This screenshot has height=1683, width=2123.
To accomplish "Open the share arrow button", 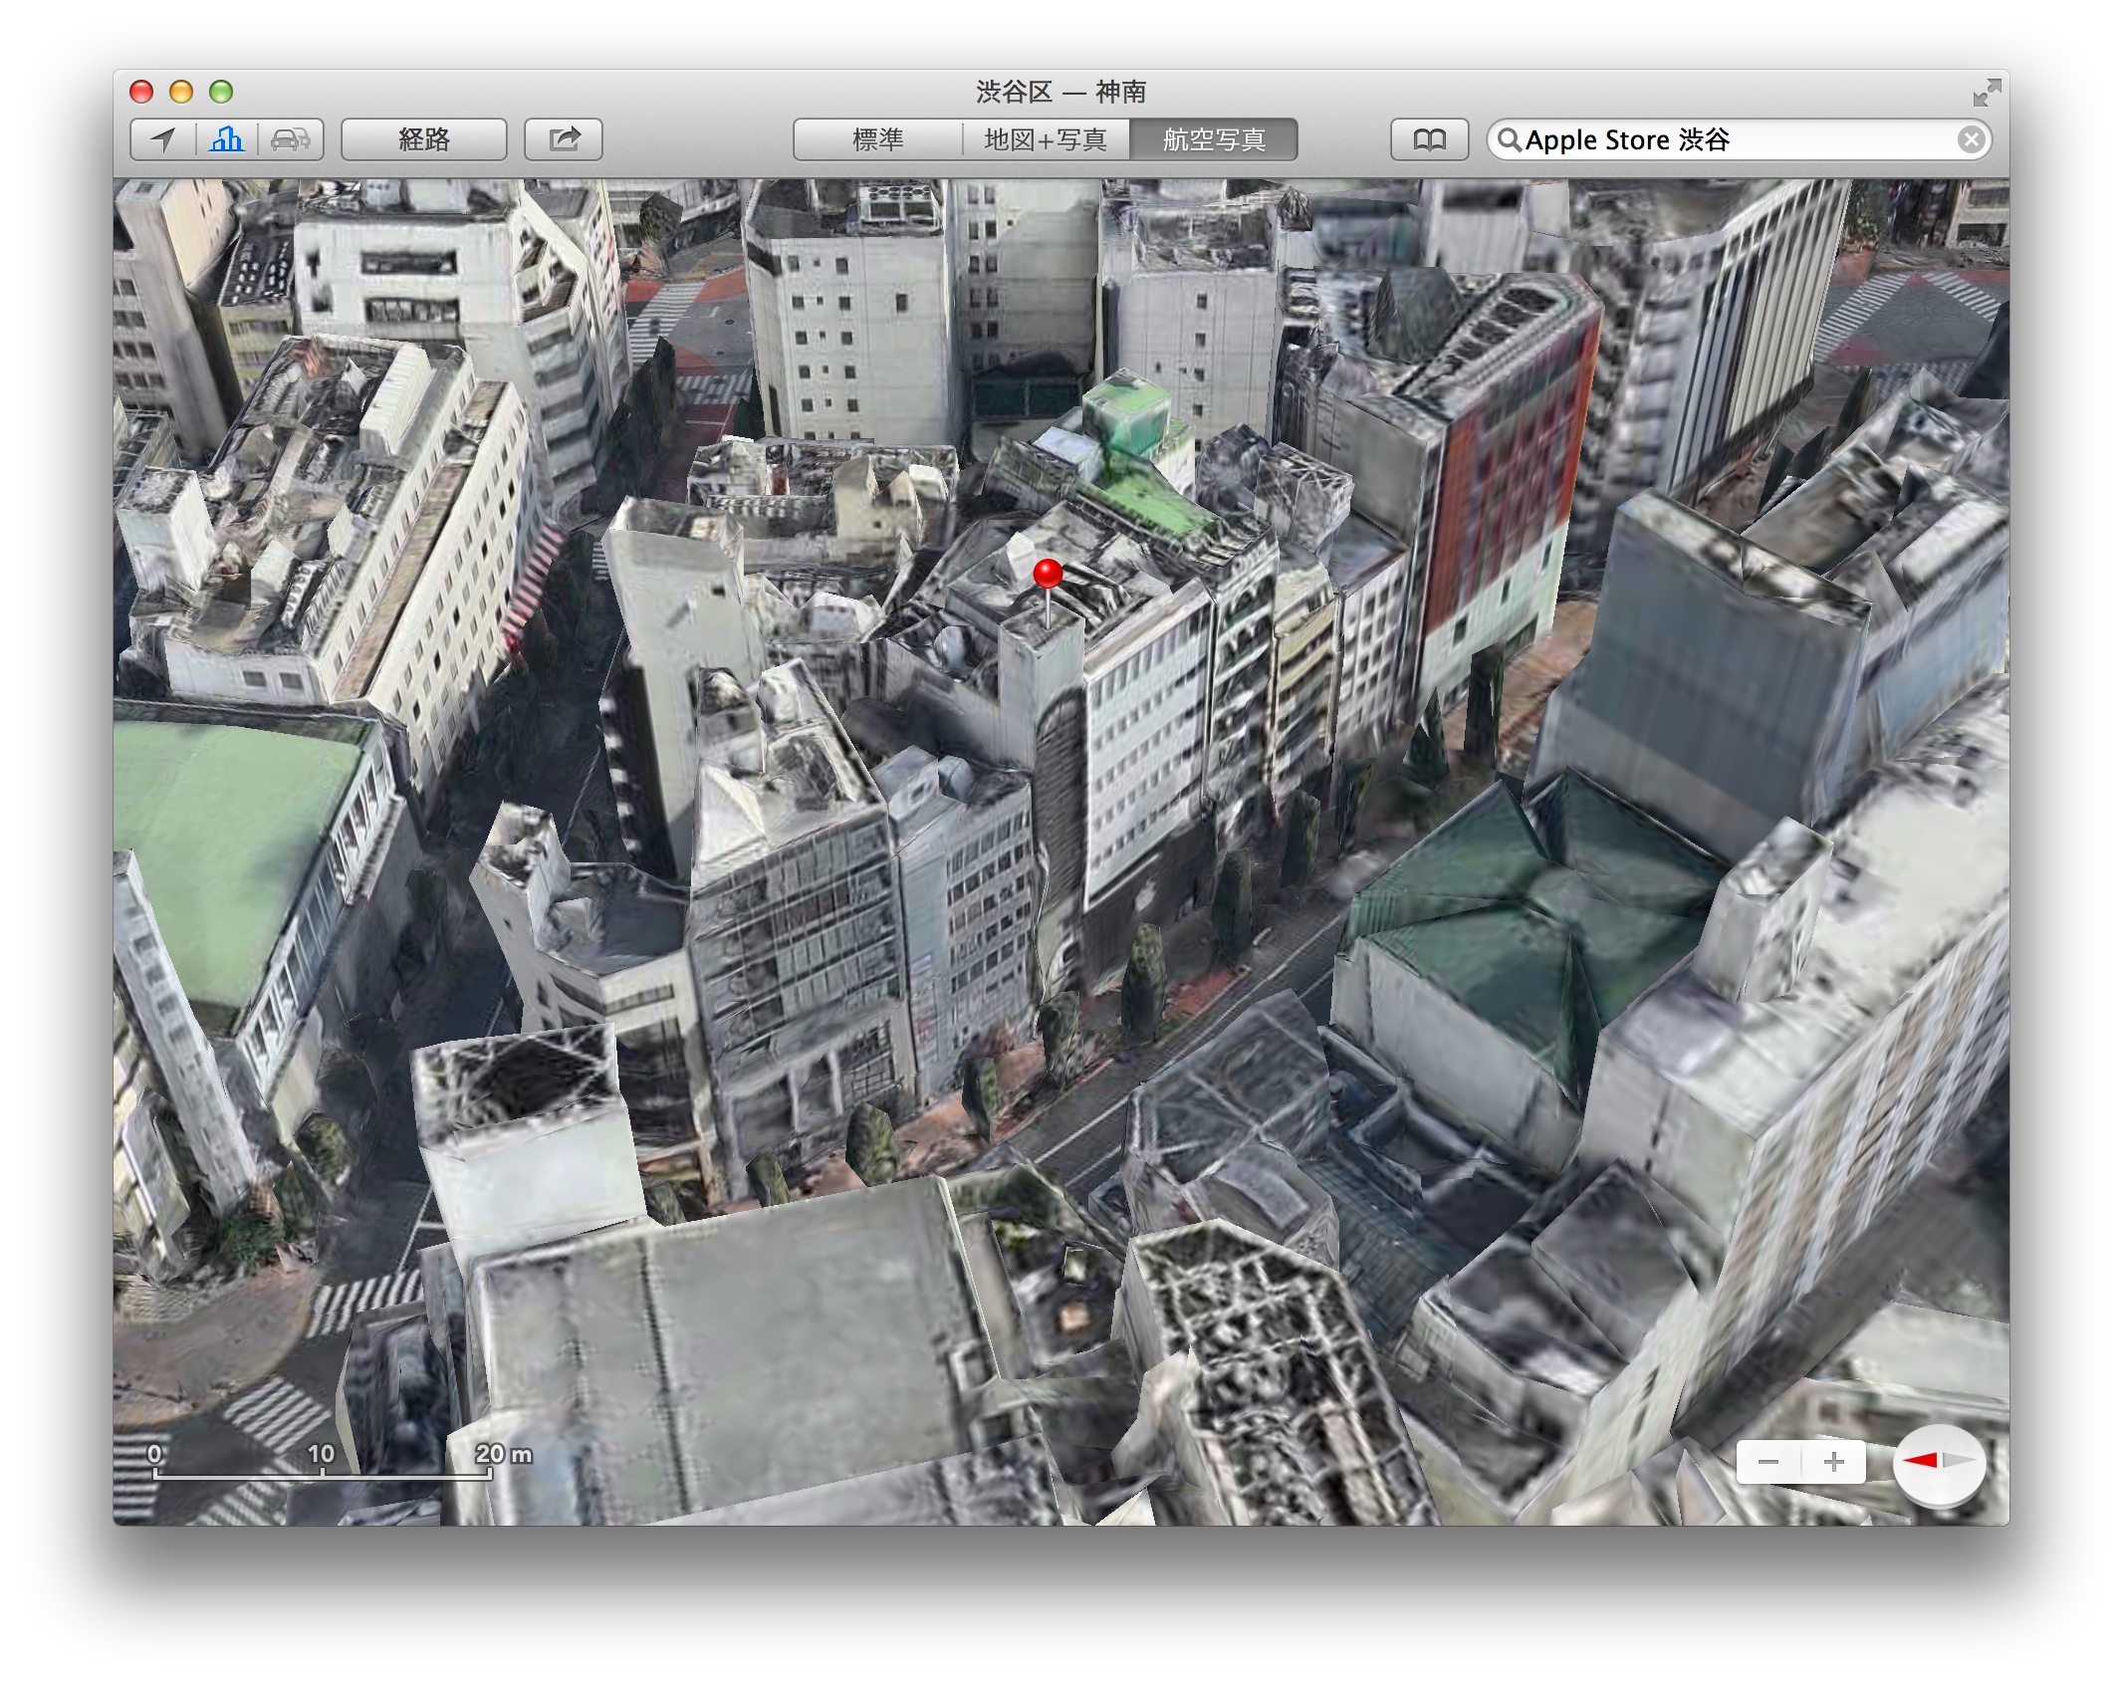I will point(564,139).
